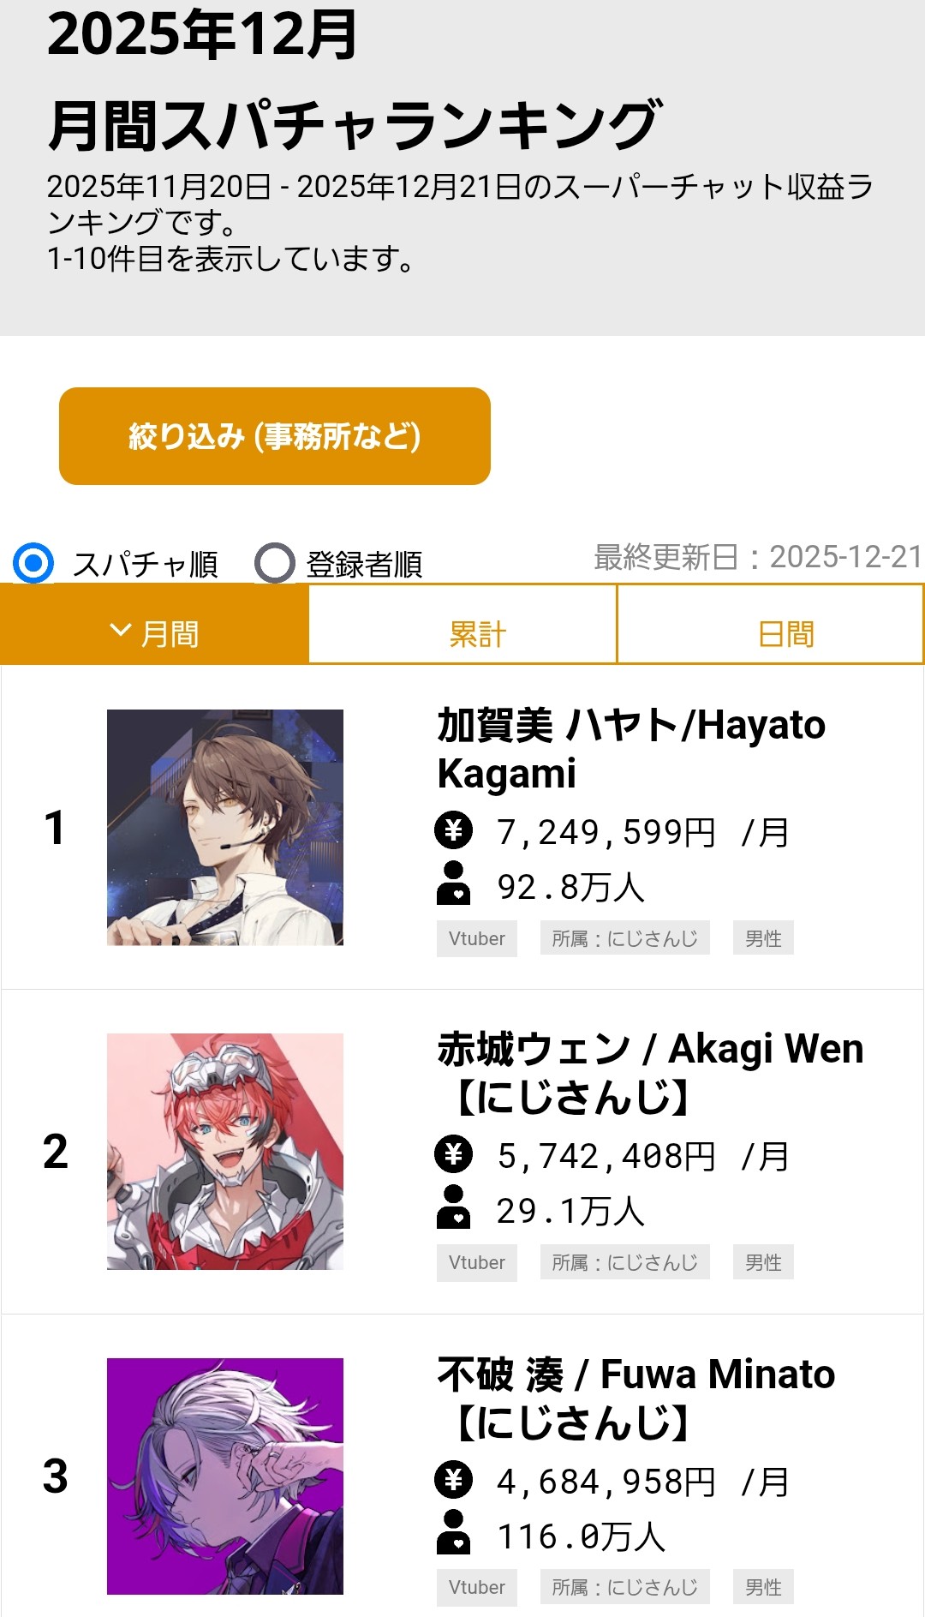
Task: Click yen icon beside Fuwa Minato's earnings
Action: (453, 1479)
